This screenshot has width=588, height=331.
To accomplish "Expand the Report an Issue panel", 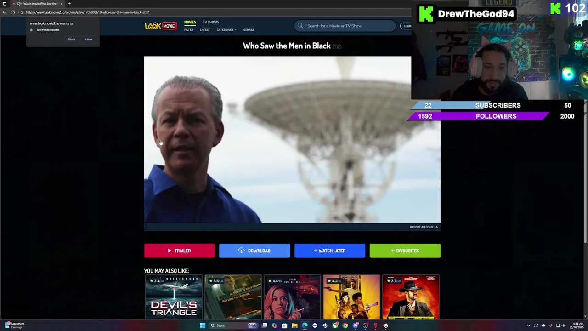I will pos(424,227).
